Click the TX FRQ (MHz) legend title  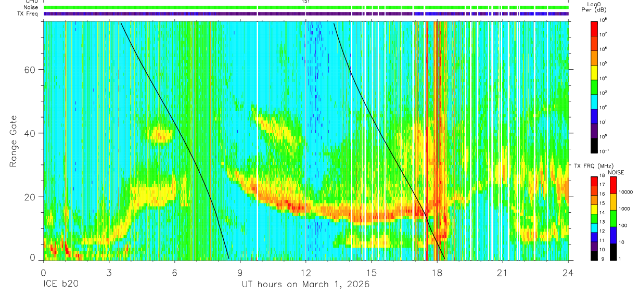593,166
